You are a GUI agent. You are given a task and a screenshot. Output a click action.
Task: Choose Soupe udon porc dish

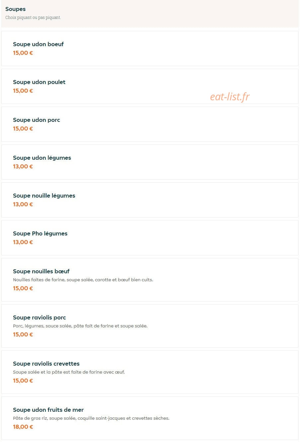coord(150,124)
